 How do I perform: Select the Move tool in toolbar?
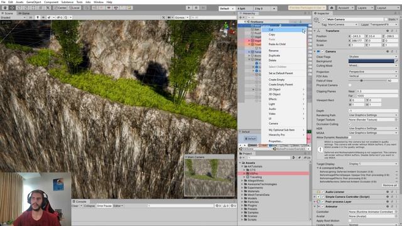12,8
